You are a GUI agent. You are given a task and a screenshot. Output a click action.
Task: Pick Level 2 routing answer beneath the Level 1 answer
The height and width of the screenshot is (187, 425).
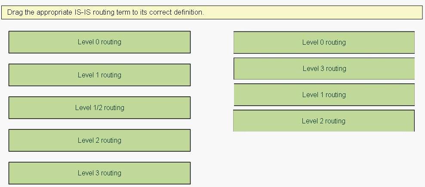pos(324,121)
